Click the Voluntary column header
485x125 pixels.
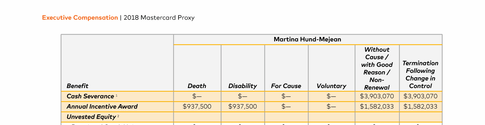[x=331, y=86]
